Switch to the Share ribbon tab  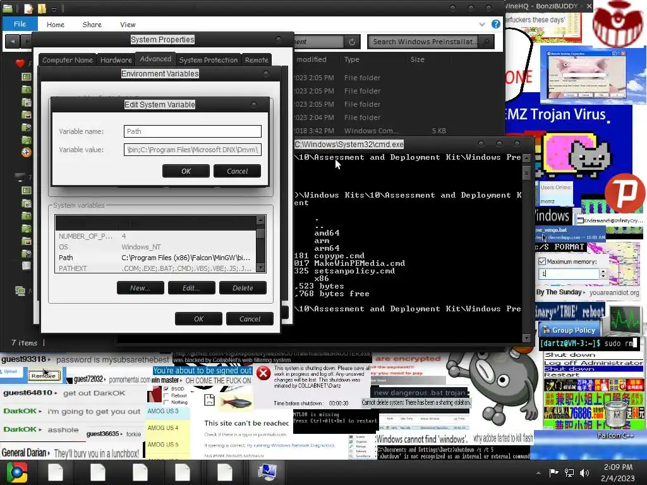pos(92,25)
